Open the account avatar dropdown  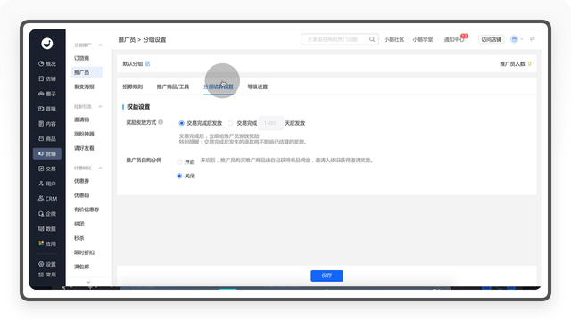517,39
